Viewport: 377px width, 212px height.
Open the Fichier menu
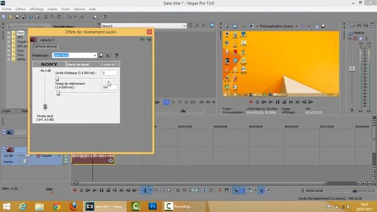(6, 9)
